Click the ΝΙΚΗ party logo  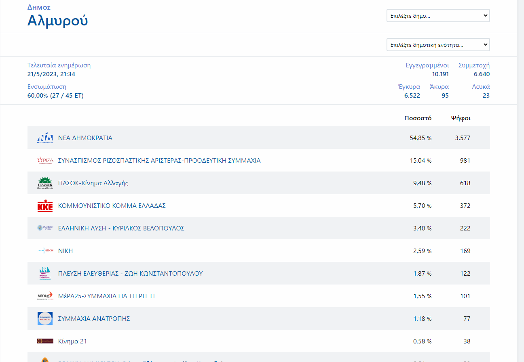45,251
